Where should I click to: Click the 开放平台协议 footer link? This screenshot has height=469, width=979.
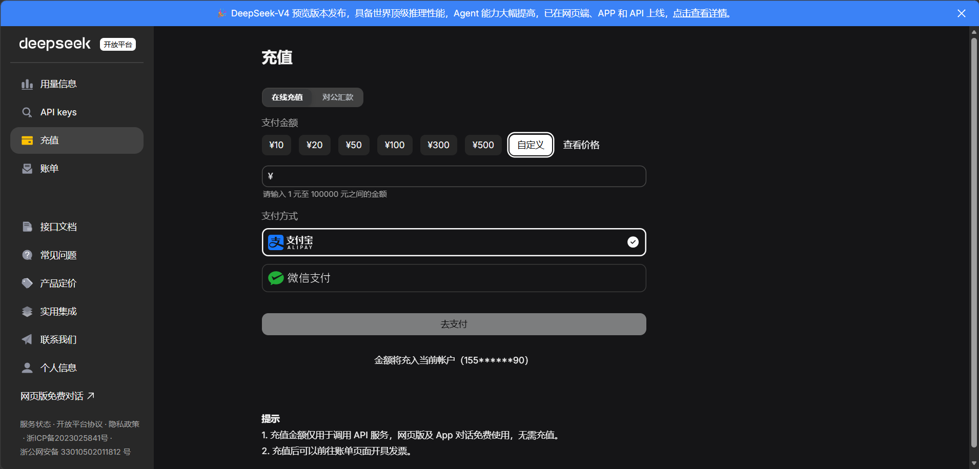(79, 424)
